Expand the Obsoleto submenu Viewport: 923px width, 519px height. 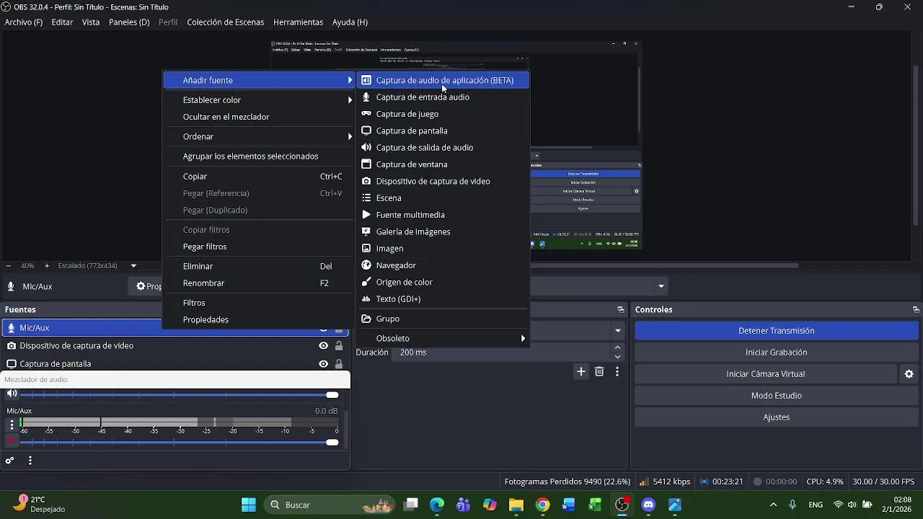coord(443,338)
